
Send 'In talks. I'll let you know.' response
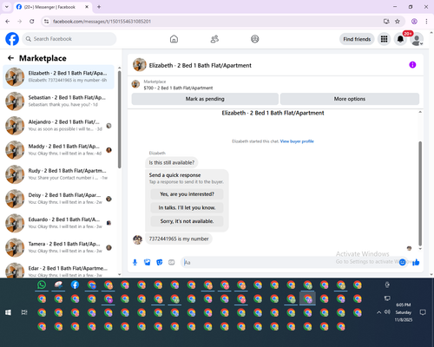coord(187,207)
